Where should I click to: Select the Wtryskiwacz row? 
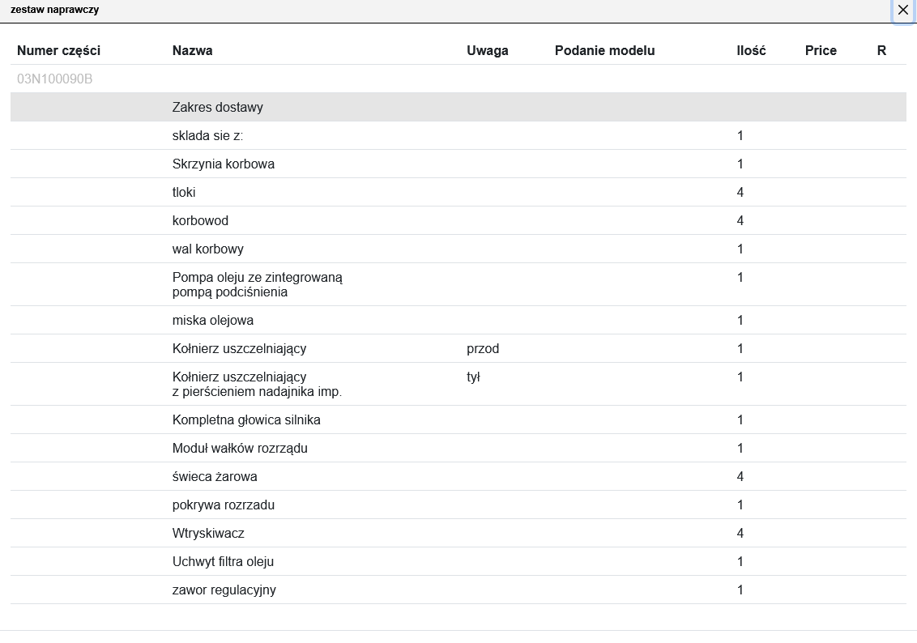coord(208,533)
